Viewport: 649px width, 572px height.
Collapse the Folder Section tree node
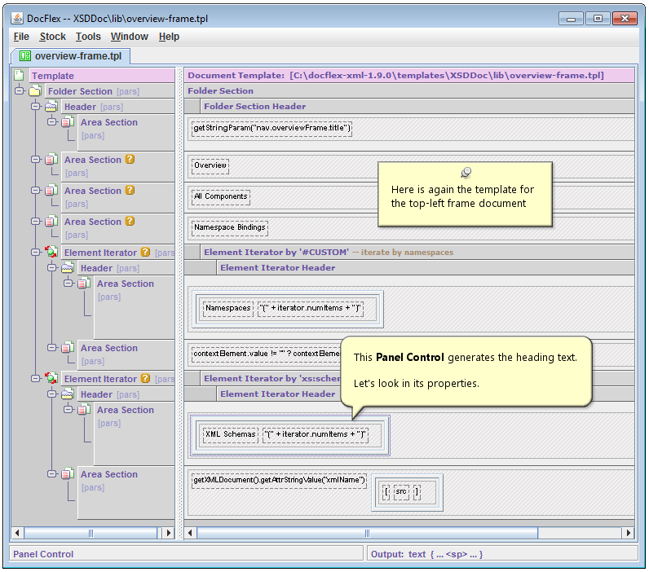pos(20,91)
